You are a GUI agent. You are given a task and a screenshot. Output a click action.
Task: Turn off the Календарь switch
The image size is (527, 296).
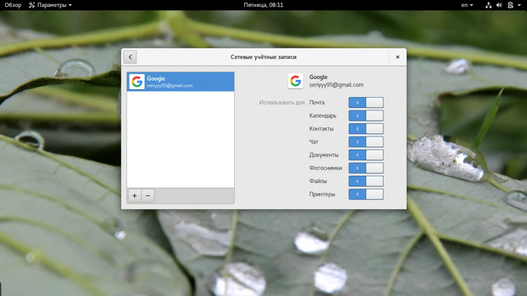point(366,116)
